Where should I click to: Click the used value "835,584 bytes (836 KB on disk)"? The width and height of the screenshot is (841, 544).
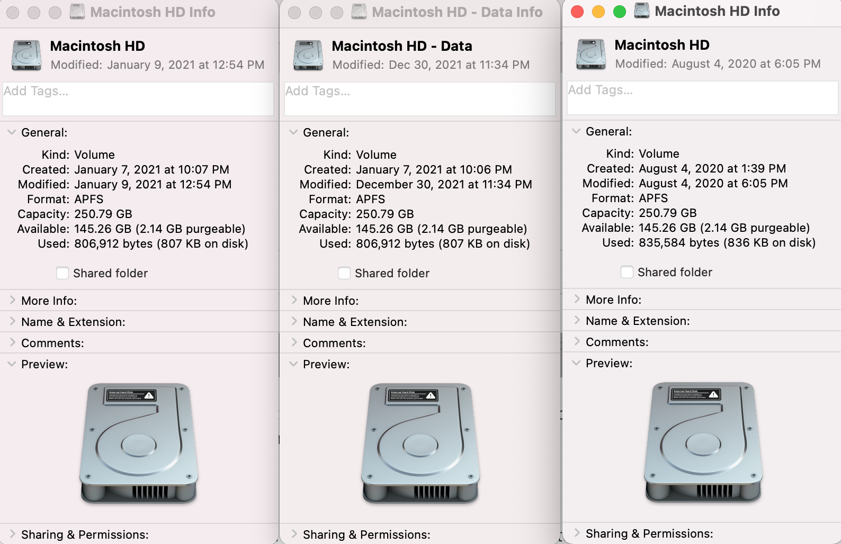tap(727, 243)
